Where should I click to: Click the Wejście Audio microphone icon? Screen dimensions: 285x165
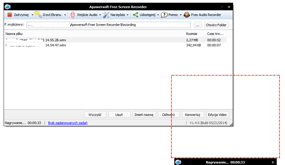click(x=73, y=15)
